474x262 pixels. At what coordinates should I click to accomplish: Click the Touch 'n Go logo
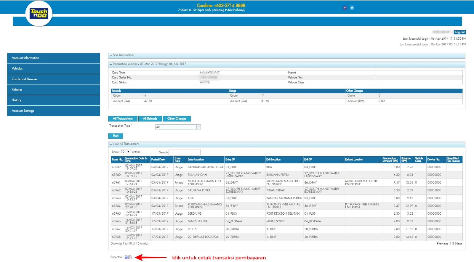(x=39, y=14)
